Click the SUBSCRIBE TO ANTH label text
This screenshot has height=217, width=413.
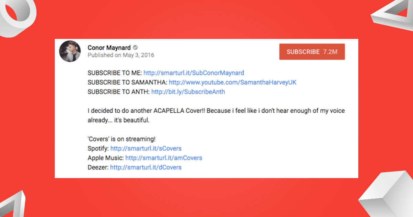[x=119, y=92]
